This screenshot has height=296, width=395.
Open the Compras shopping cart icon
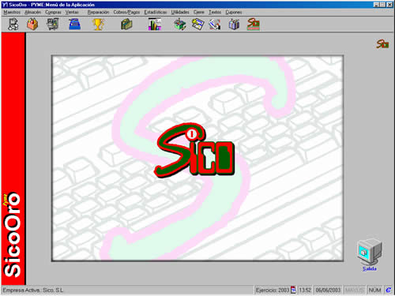pyautogui.click(x=53, y=24)
